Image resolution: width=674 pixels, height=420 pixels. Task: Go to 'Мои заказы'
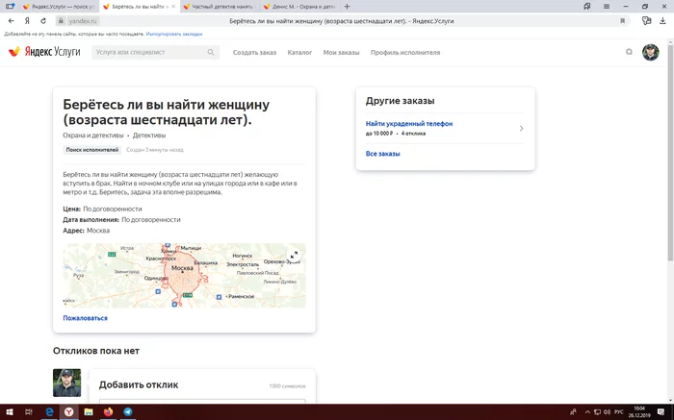341,52
